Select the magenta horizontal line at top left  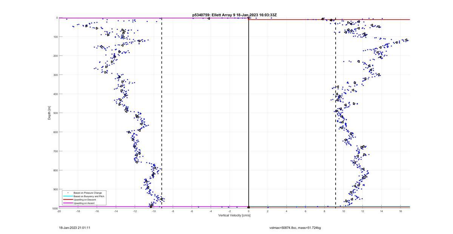point(154,18)
